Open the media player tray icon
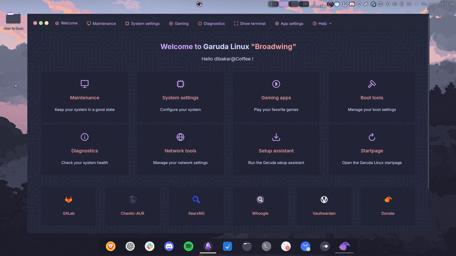 pyautogui.click(x=388, y=4)
